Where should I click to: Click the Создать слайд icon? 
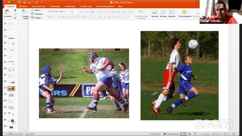[25, 12]
